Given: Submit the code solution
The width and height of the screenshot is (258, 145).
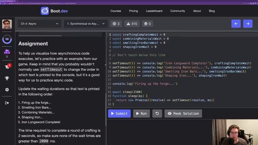Looking at the screenshot, I should point(119,114).
